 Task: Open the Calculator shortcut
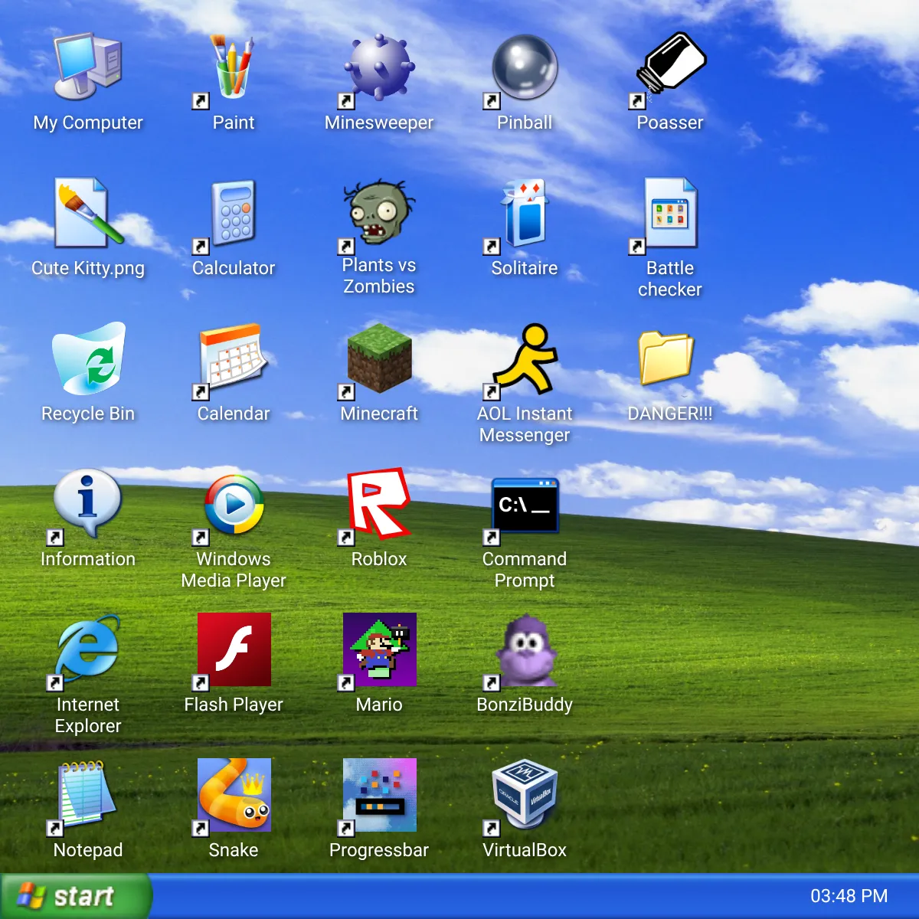pos(234,213)
